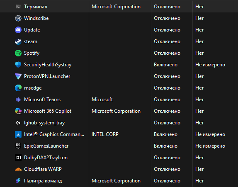
Task: Click the SecurityHealthSystray shield icon
Action: click(18, 65)
